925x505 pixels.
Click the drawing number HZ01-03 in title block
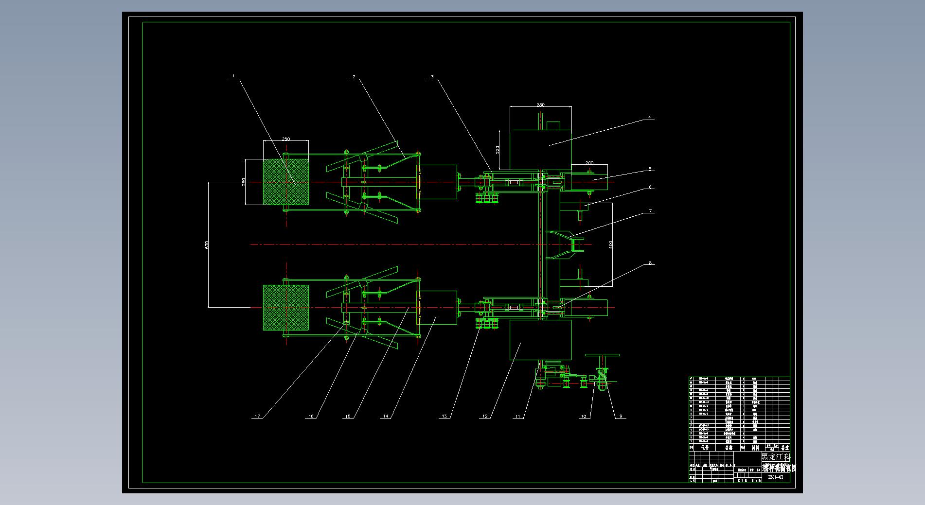(775, 477)
